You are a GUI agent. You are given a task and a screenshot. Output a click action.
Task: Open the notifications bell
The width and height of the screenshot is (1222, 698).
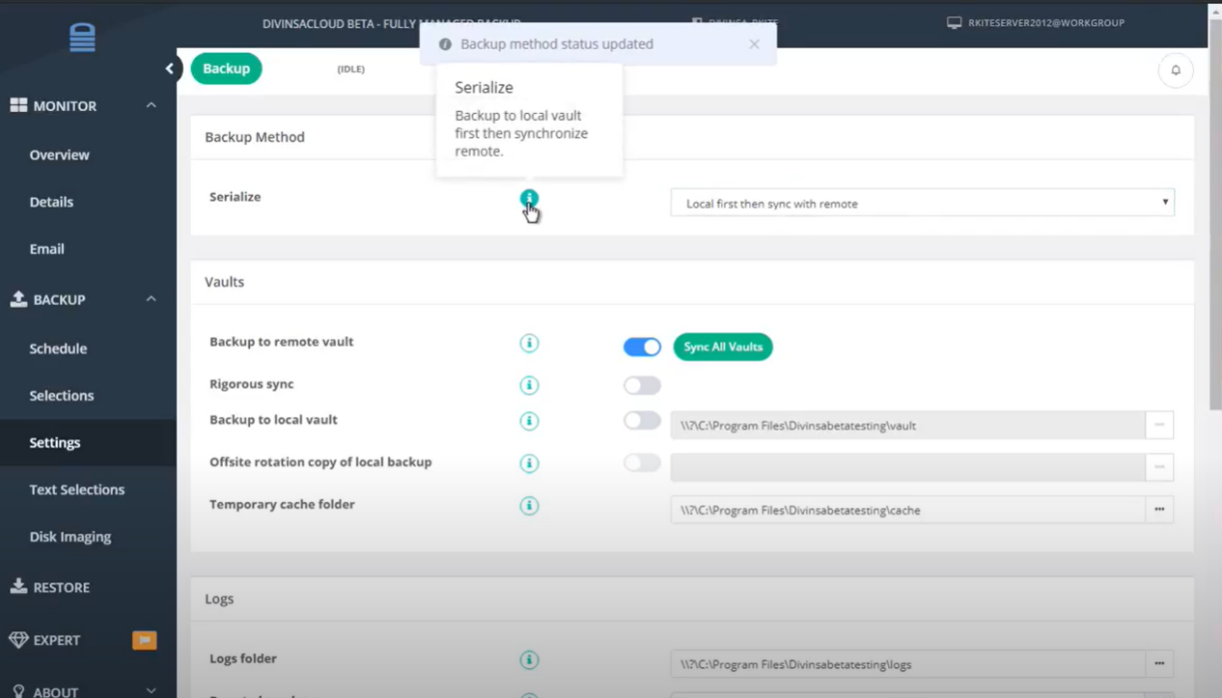(1175, 70)
